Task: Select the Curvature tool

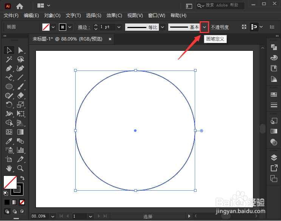Action: click(20, 69)
